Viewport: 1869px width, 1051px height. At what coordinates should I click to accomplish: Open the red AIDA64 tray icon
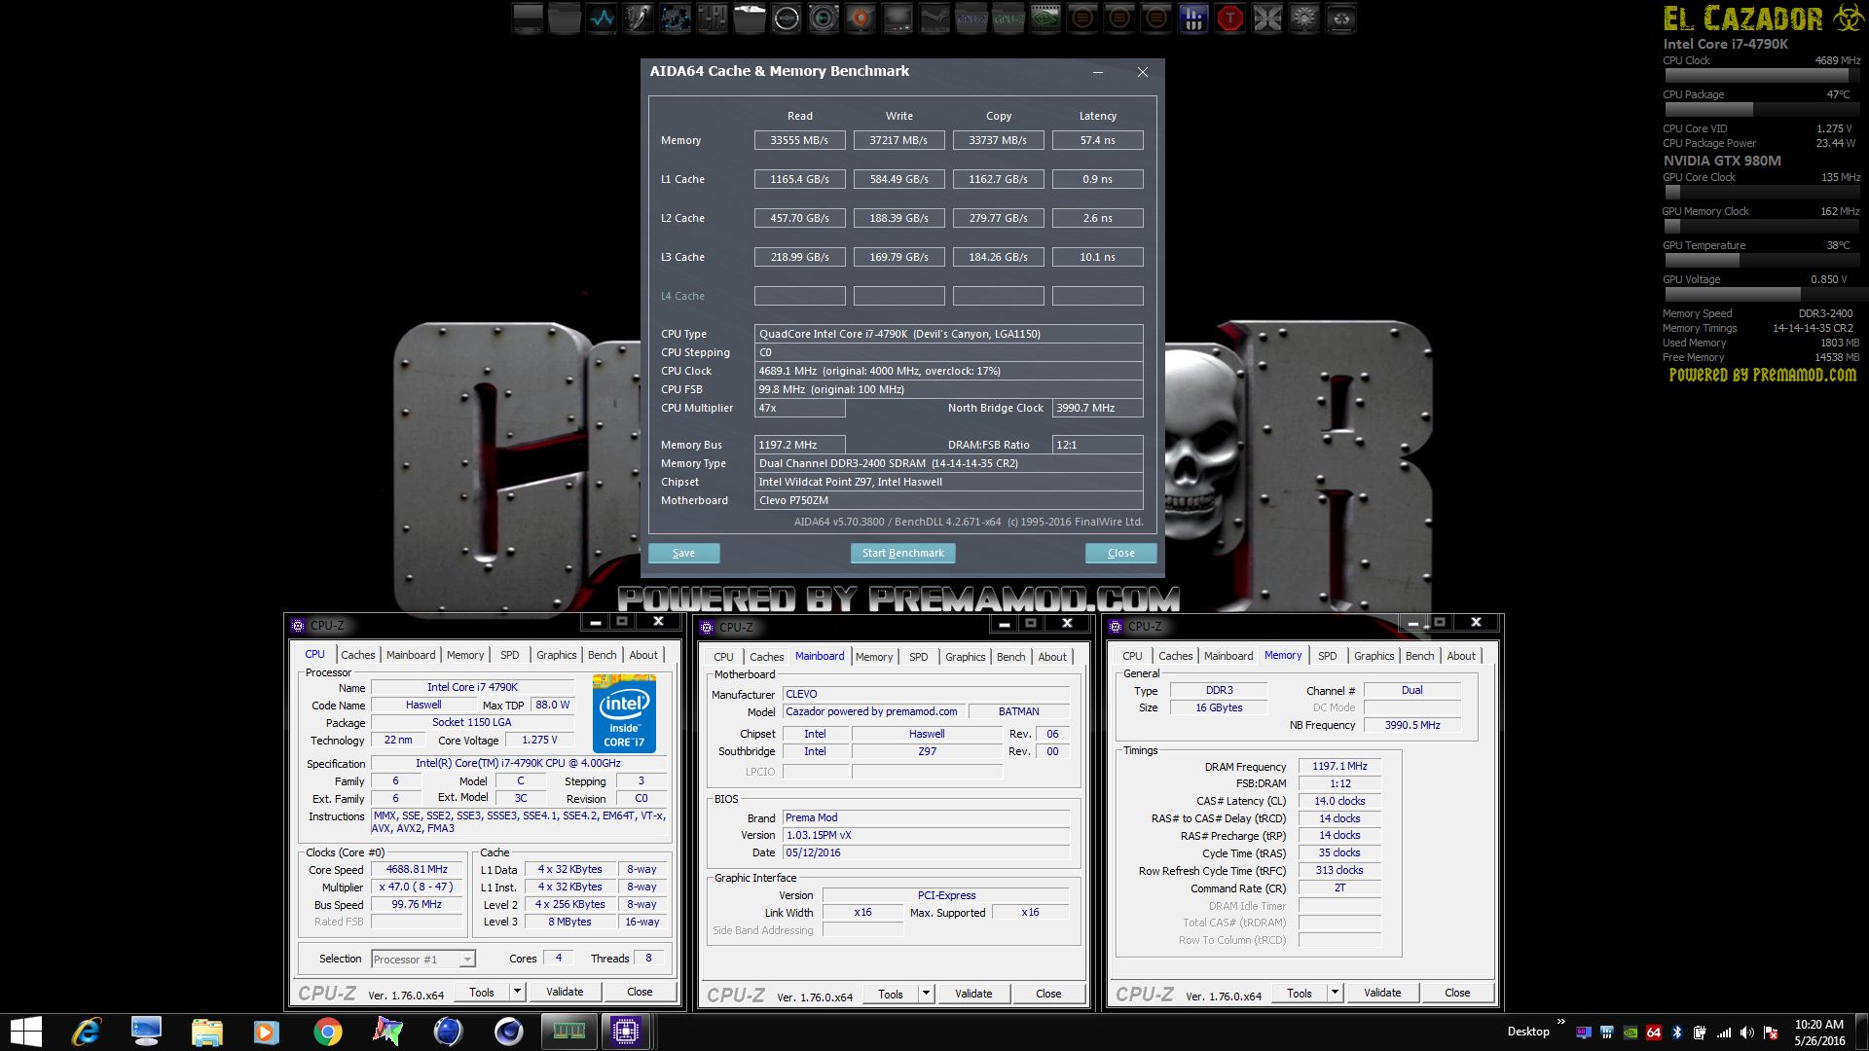pos(1654,1033)
